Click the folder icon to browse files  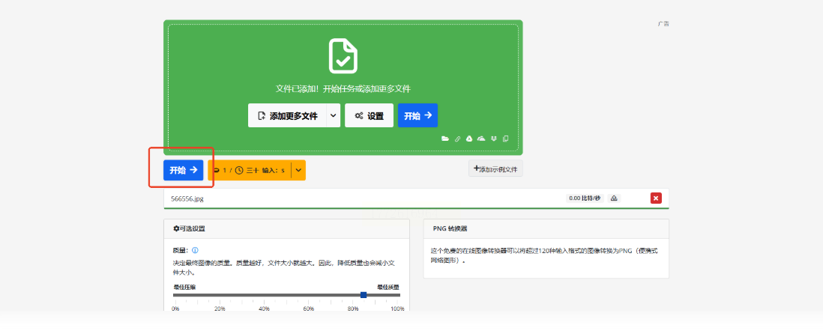(x=445, y=139)
